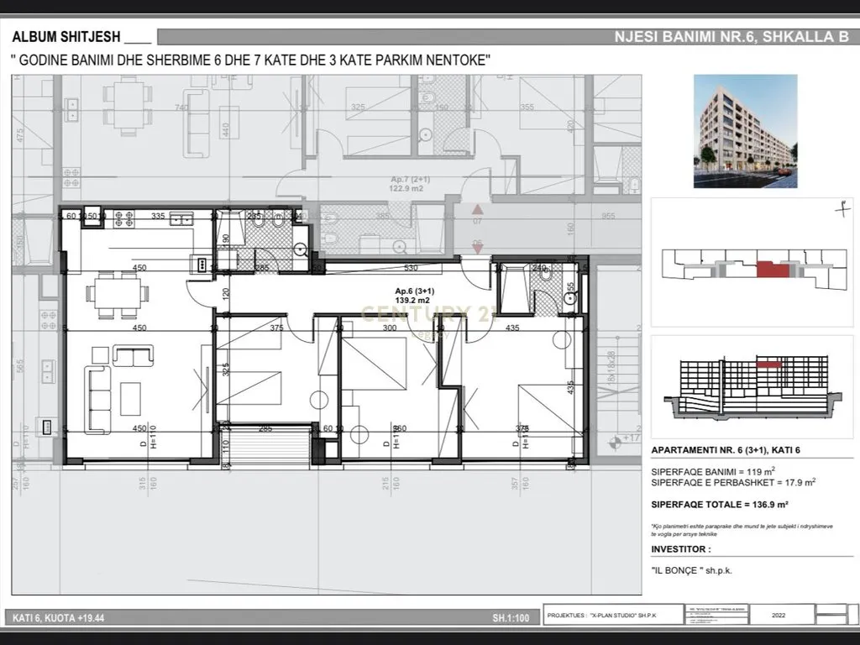The width and height of the screenshot is (860, 645).
Task: Click the toilet in the right bathroom
Action: (546, 274)
